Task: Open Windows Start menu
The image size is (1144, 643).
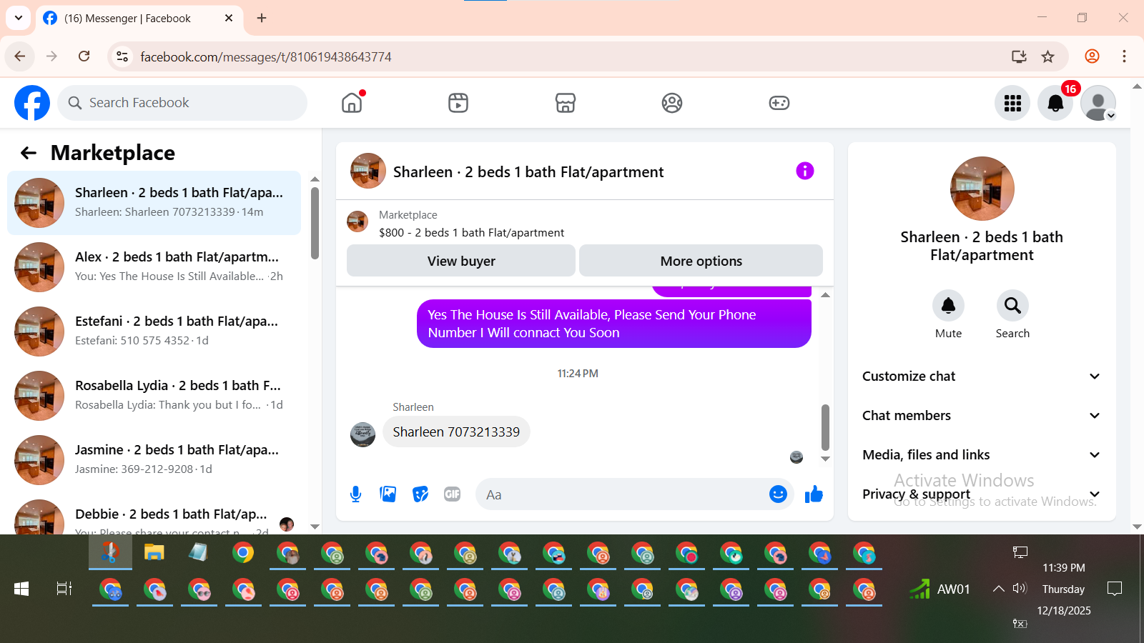Action: point(21,589)
